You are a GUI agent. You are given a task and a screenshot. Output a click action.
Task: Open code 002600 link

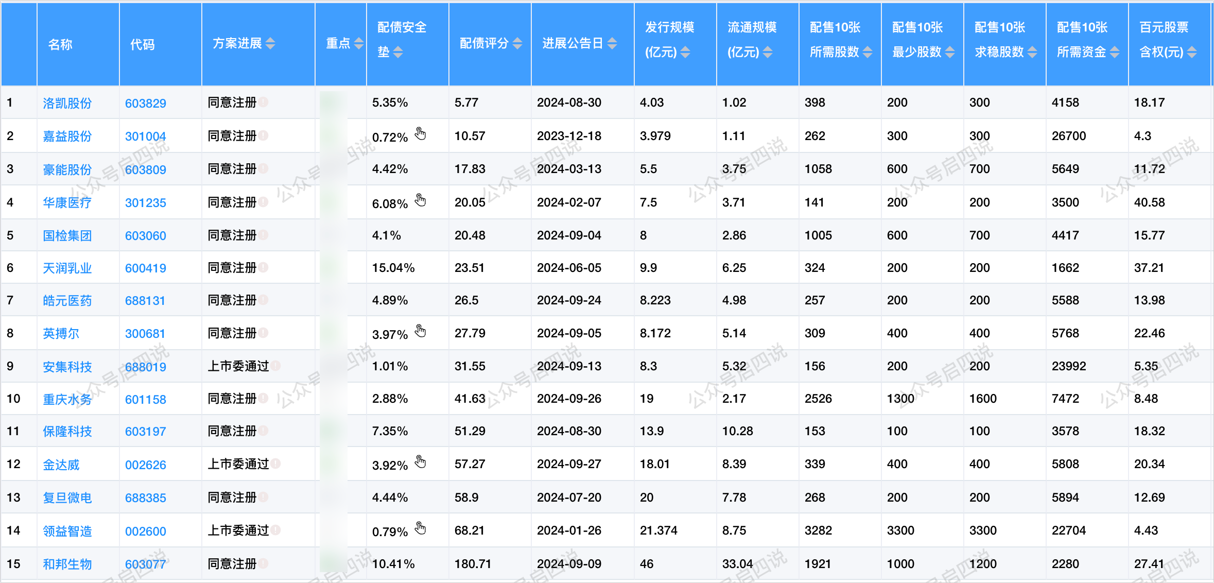(145, 531)
